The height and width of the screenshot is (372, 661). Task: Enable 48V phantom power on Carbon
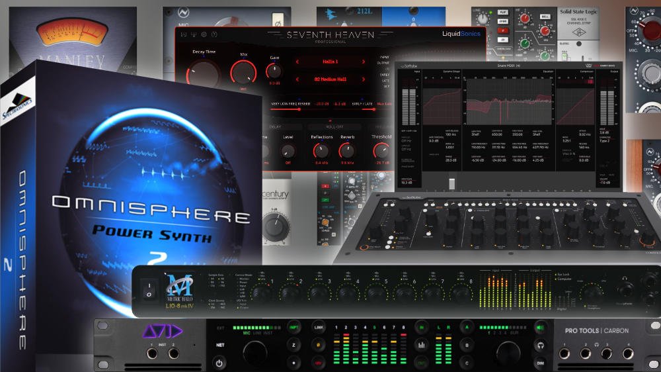click(x=319, y=363)
